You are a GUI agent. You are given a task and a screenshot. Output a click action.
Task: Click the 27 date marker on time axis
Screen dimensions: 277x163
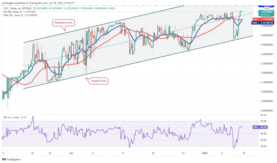[x=183, y=153]
